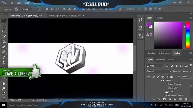
Task: Select the Brush tool
Action: pos(4,57)
